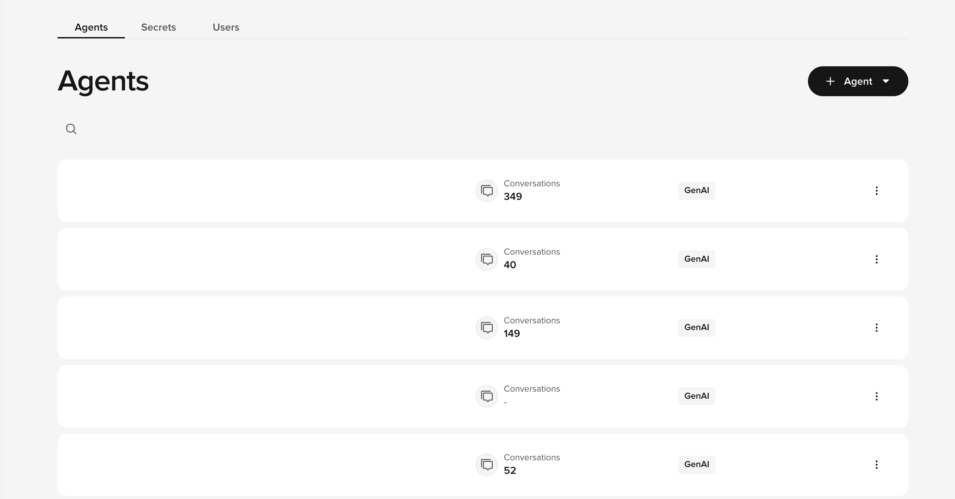This screenshot has width=955, height=499.
Task: Open the three-dot menu for the 52 conversations agent
Action: click(876, 465)
